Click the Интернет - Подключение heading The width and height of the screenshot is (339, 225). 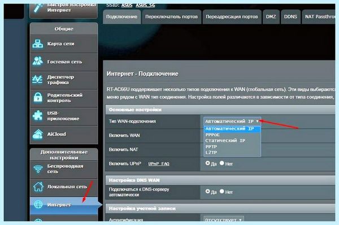point(142,74)
